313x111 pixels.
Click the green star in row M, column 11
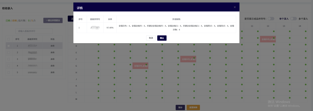258,98
